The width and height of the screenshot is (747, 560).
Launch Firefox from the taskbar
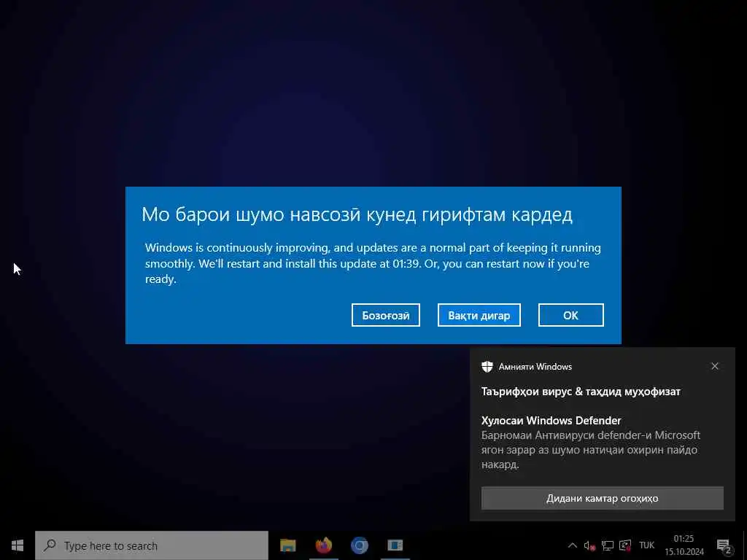(x=323, y=545)
